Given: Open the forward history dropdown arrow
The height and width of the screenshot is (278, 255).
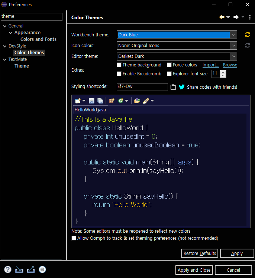Looking at the screenshot, I should 243,17.
